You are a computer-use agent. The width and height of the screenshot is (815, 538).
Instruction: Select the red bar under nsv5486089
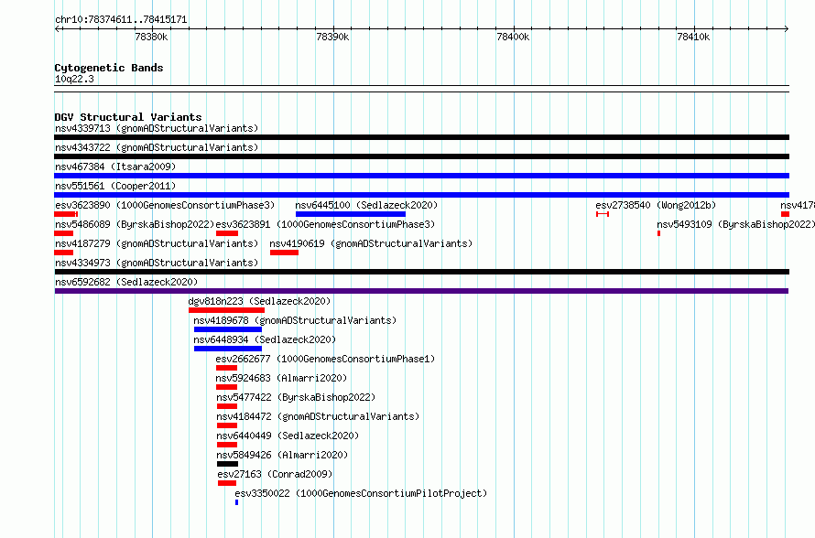pyautogui.click(x=63, y=233)
